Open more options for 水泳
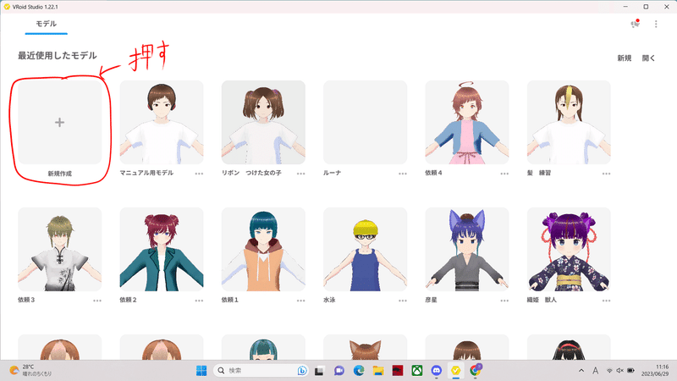 (403, 301)
